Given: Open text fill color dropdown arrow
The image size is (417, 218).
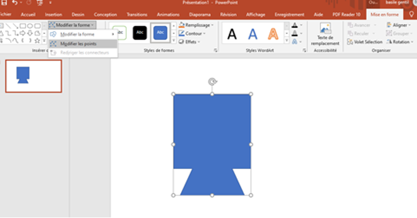Looking at the screenshot, I should (x=301, y=25).
